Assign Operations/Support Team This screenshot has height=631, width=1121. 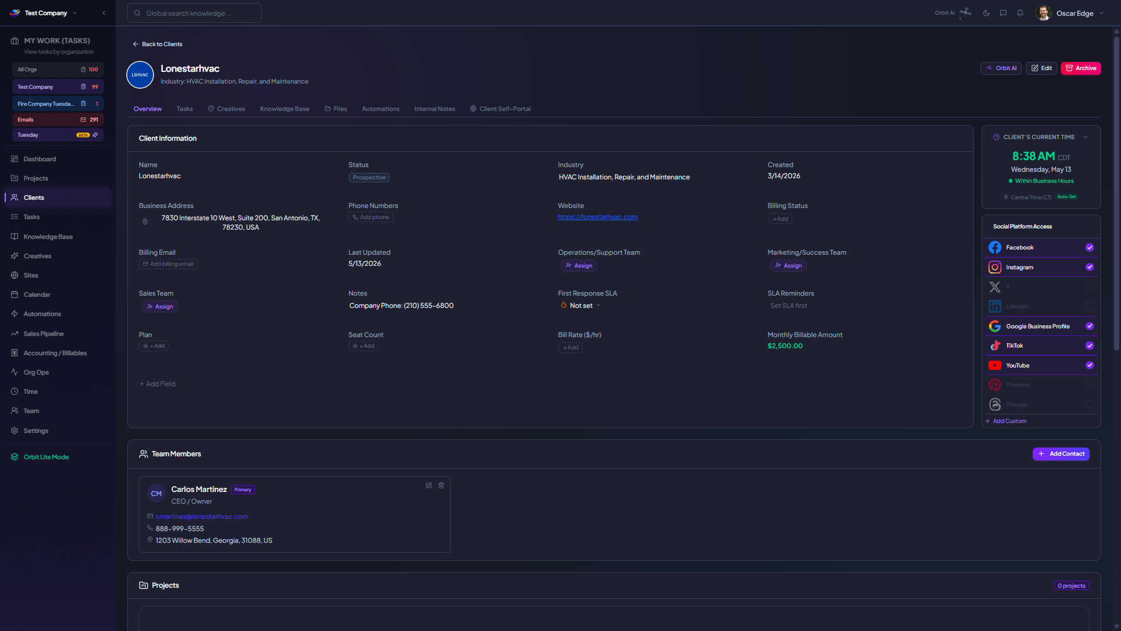click(579, 266)
